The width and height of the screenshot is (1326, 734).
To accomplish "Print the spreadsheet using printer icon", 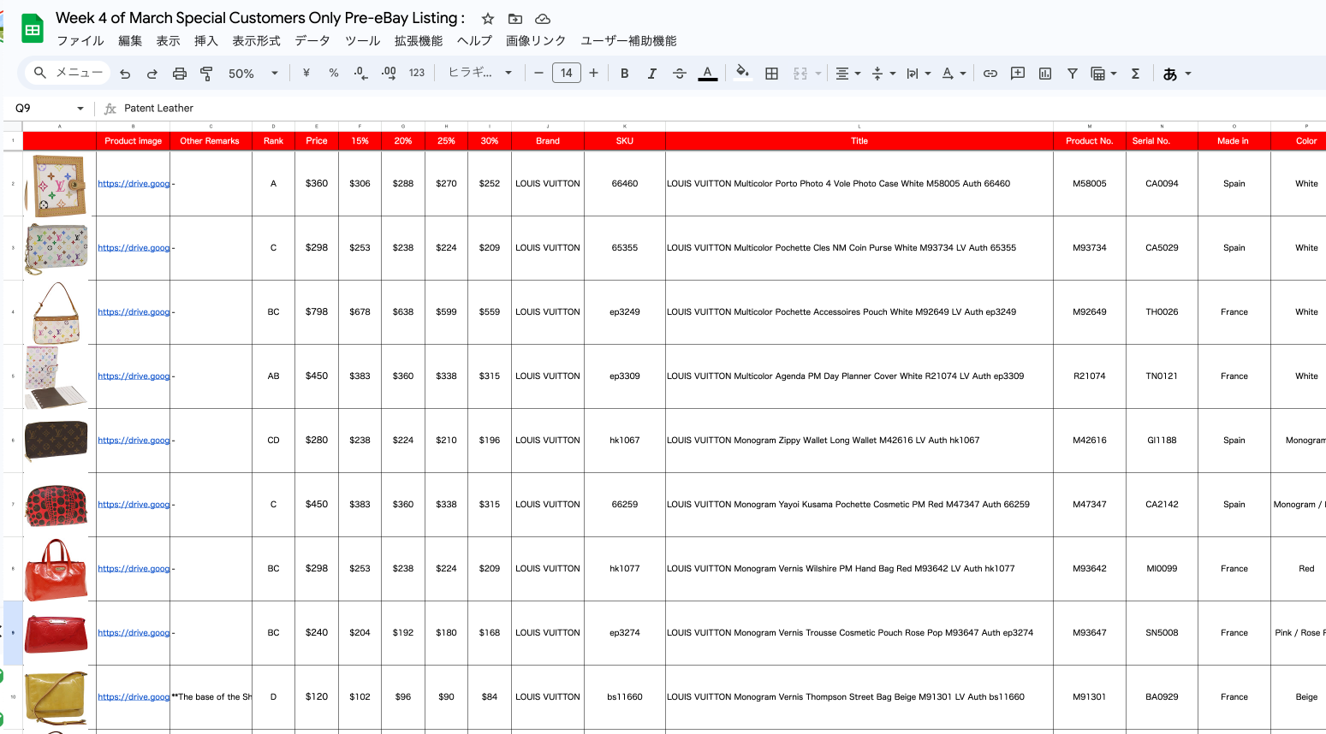I will (x=180, y=74).
